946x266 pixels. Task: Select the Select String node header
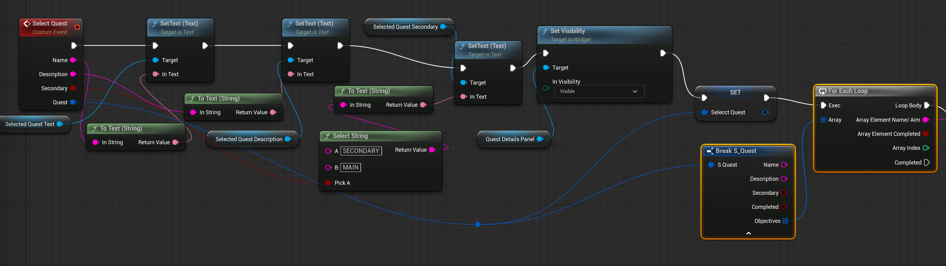pyautogui.click(x=381, y=136)
